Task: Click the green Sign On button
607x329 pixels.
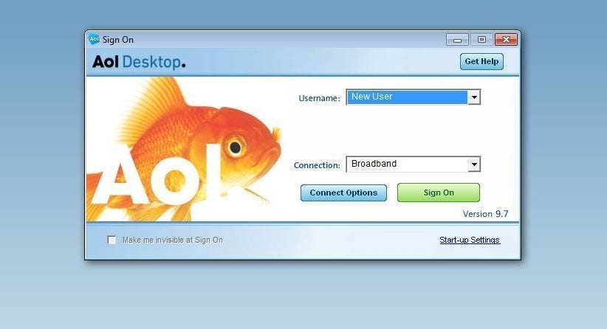Action: [x=438, y=193]
